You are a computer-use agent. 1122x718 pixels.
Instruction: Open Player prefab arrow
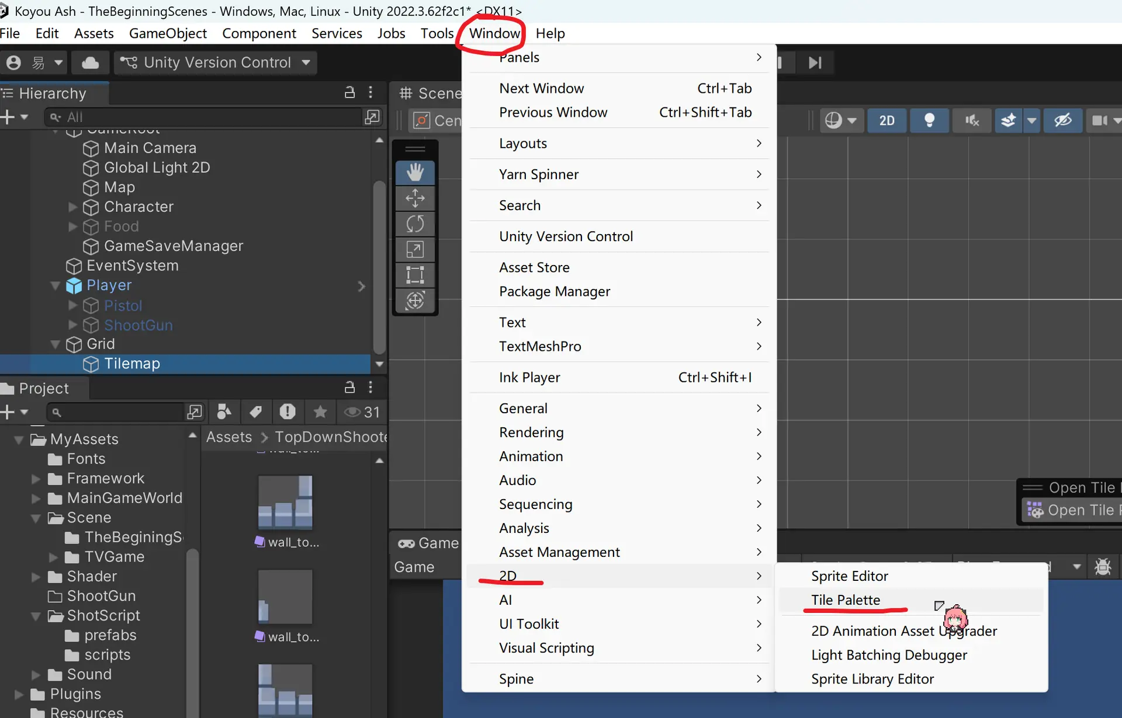(x=361, y=286)
